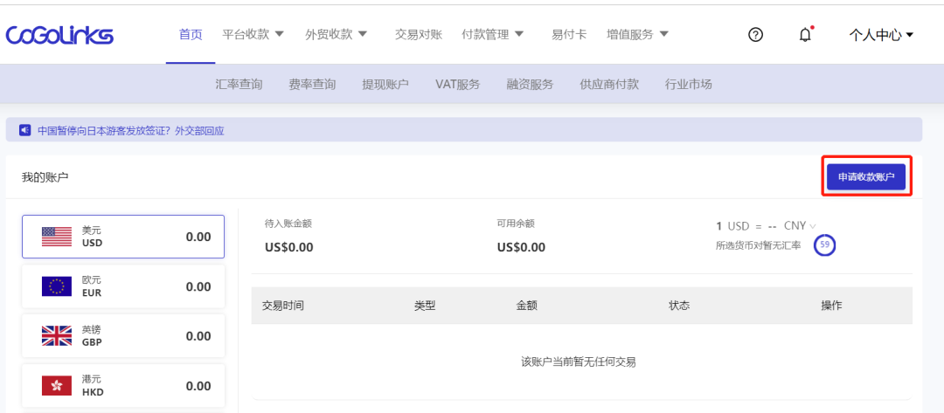Image resolution: width=944 pixels, height=413 pixels.
Task: Open 融资服务 in the sub navigation
Action: click(x=530, y=84)
